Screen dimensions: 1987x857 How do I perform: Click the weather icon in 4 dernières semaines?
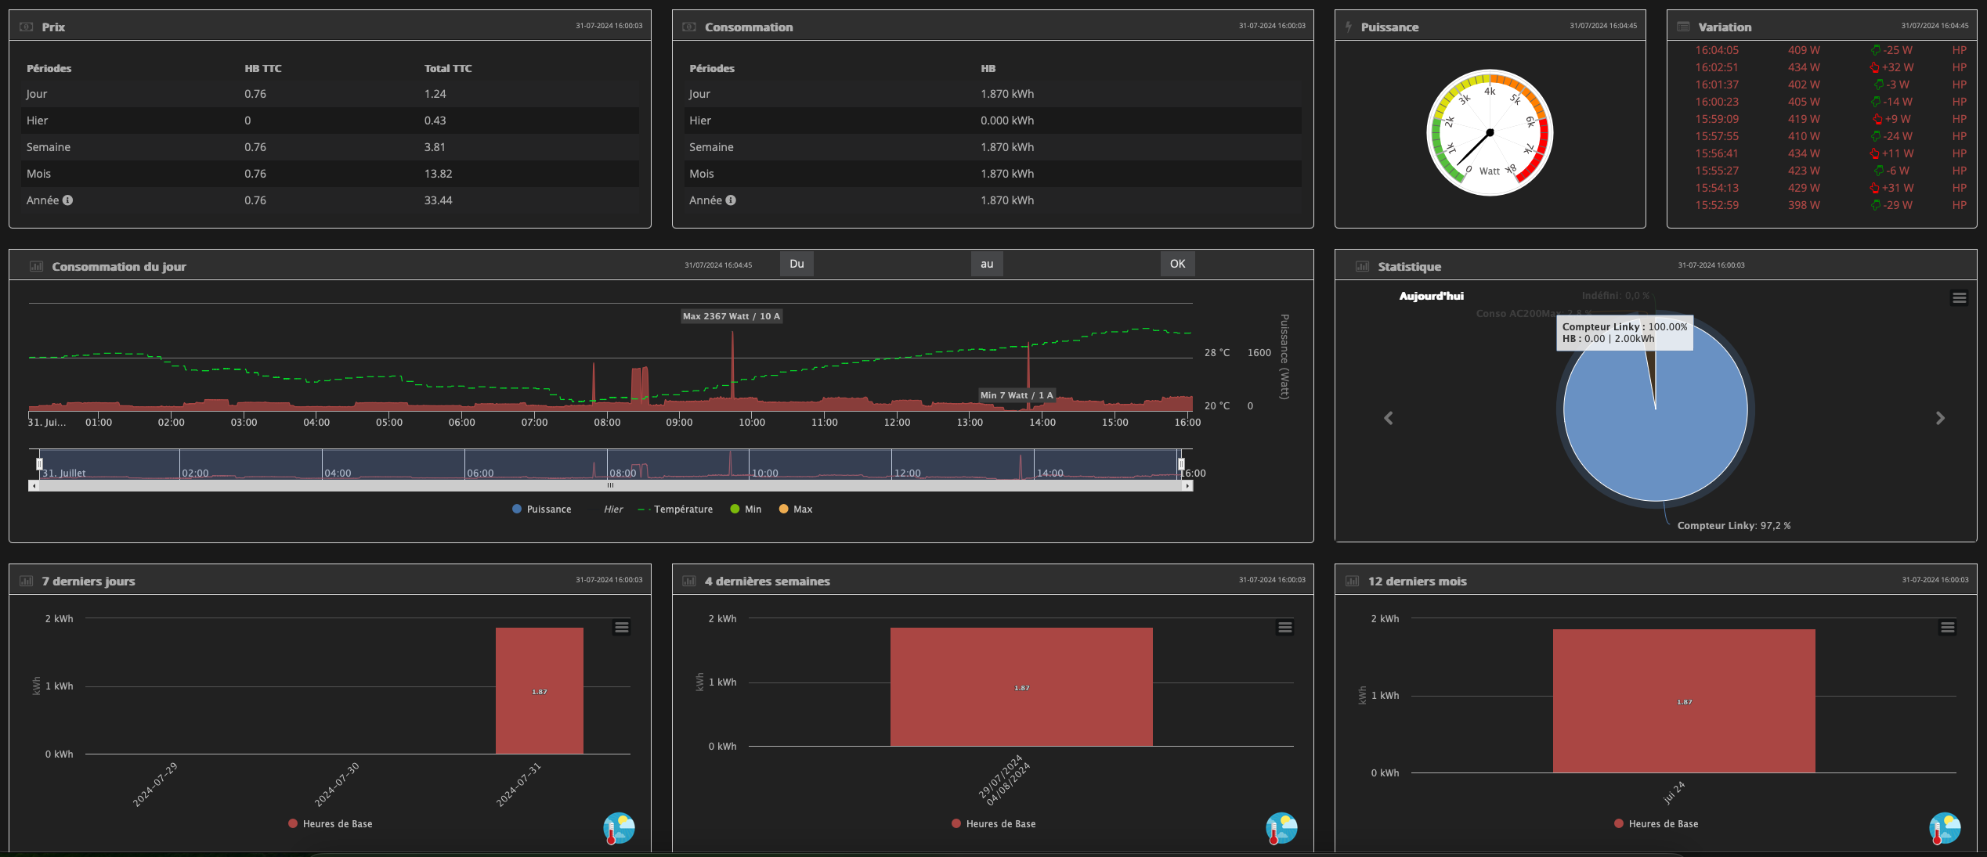(x=1281, y=828)
